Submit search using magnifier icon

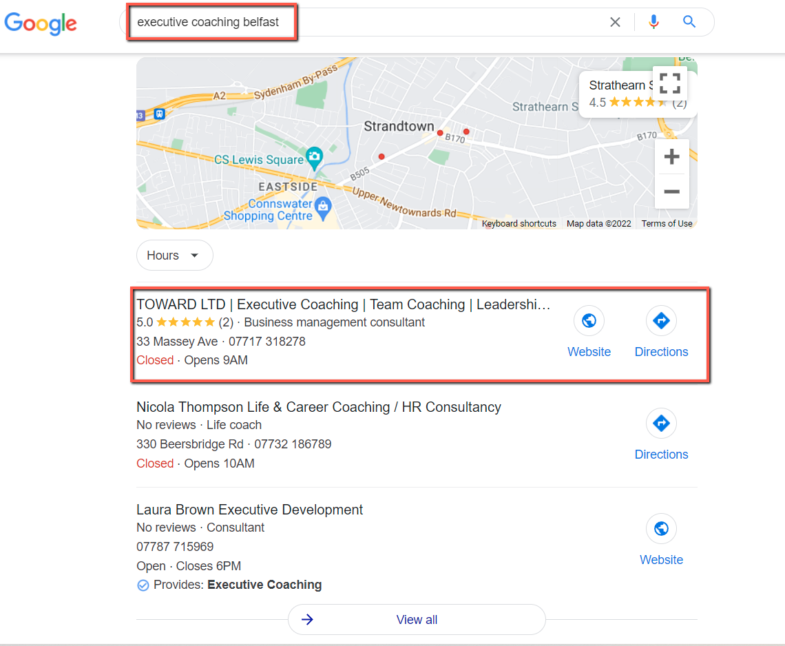tap(689, 21)
